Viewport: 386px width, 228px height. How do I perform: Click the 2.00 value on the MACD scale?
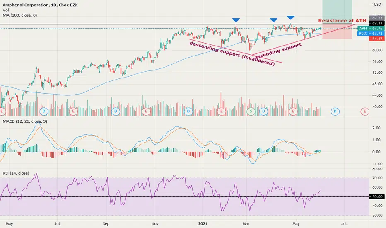pyautogui.click(x=376, y=128)
